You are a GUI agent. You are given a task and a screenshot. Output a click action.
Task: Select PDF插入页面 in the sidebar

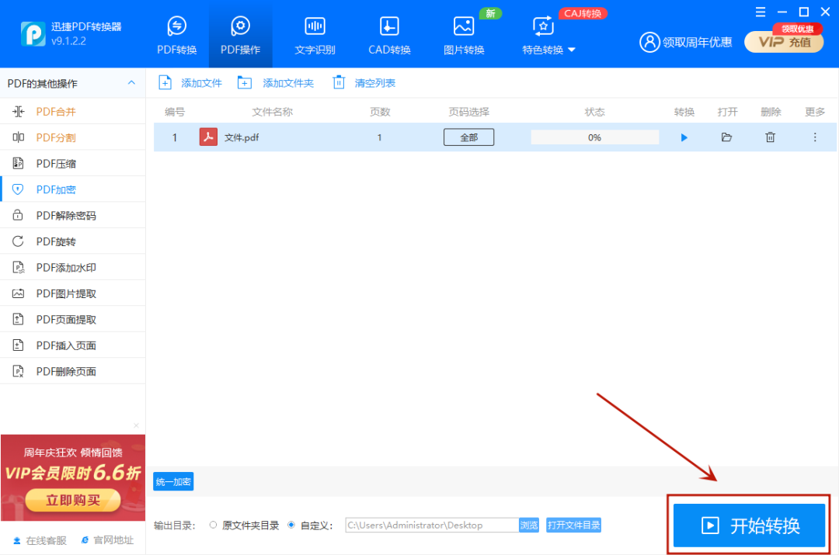coord(73,345)
